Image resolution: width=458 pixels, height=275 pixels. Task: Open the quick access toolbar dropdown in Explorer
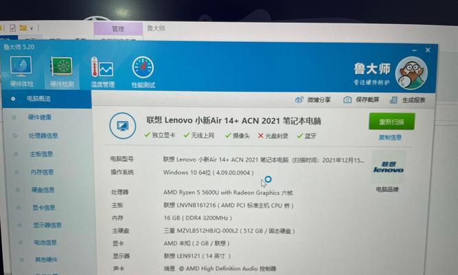click(x=32, y=29)
